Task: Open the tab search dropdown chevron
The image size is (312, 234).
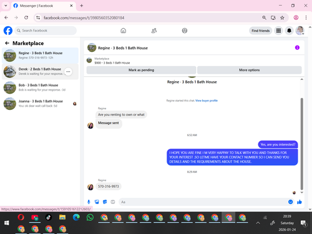Action: pos(6,6)
